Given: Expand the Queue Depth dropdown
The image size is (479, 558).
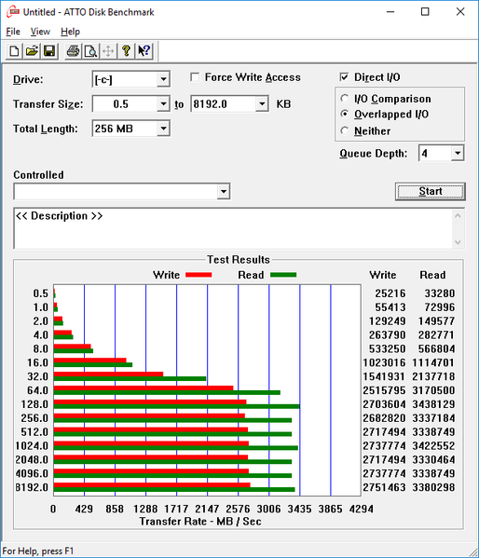Looking at the screenshot, I should click(458, 154).
